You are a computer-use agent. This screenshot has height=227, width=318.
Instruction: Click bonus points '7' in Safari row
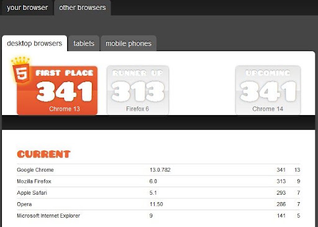pos(299,193)
